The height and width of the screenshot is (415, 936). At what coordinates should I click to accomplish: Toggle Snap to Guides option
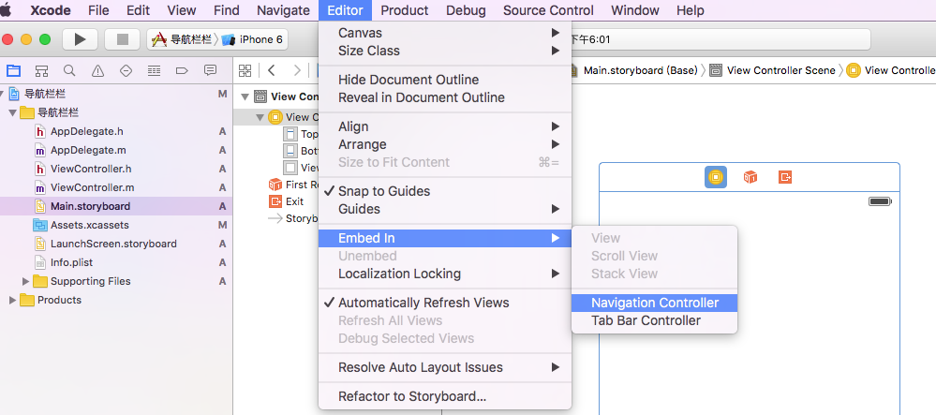[445, 191]
